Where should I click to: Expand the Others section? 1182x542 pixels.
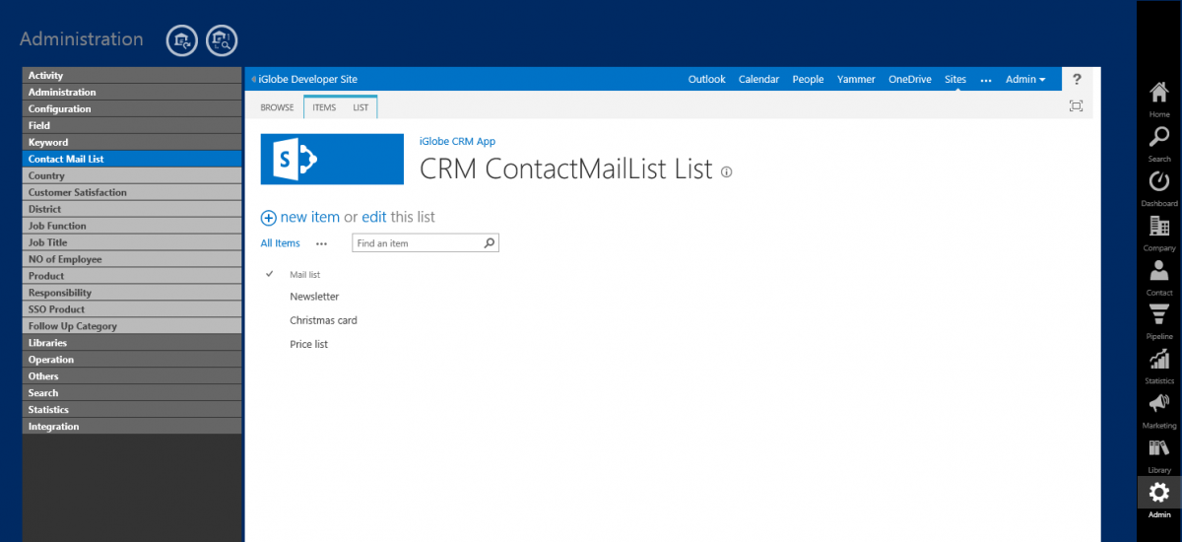[x=132, y=376]
